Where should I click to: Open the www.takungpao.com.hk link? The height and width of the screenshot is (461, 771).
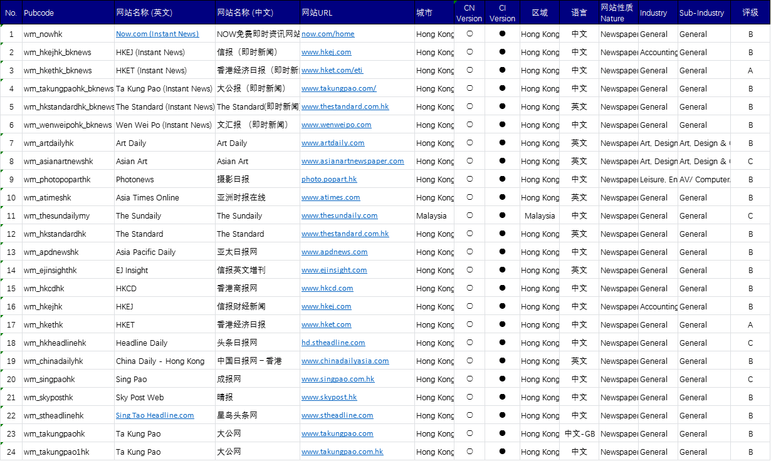click(x=342, y=452)
